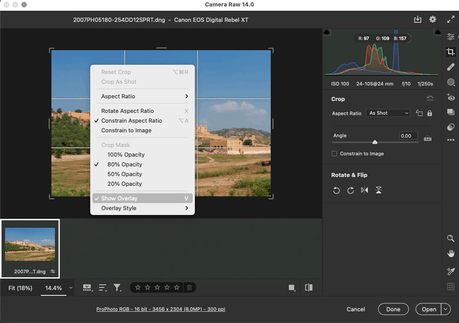Open the Edit panel sliders icon

[450, 37]
